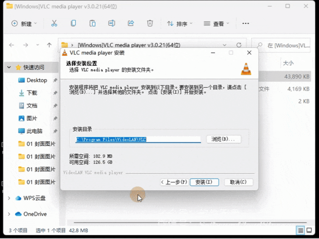Expand the WPS云盘 tree node
Image resolution: width=319 pixels, height=239 pixels.
coord(9,198)
